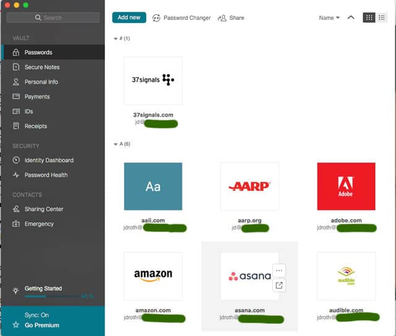Image resolution: width=396 pixels, height=336 pixels.
Task: Collapse the A (6) group
Action: tap(116, 144)
